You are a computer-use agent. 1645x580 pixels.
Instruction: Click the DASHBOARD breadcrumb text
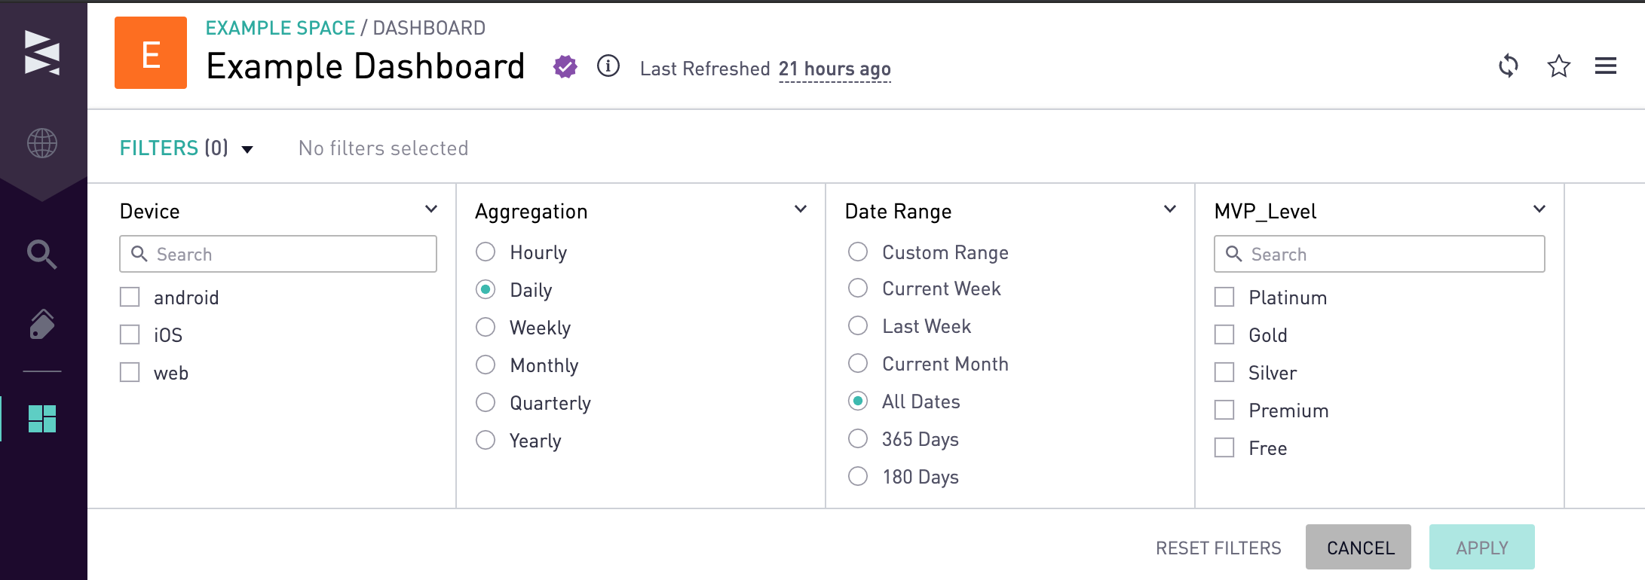coord(429,28)
